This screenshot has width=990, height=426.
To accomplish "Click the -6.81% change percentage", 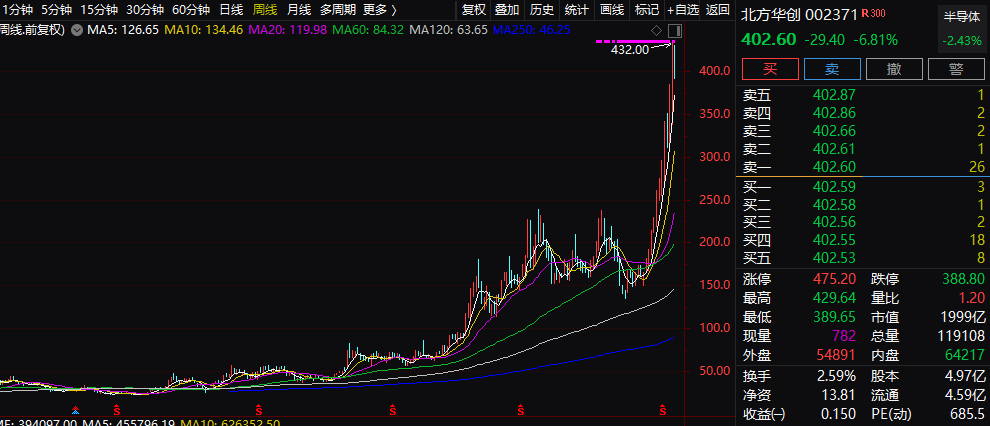I will tap(876, 40).
